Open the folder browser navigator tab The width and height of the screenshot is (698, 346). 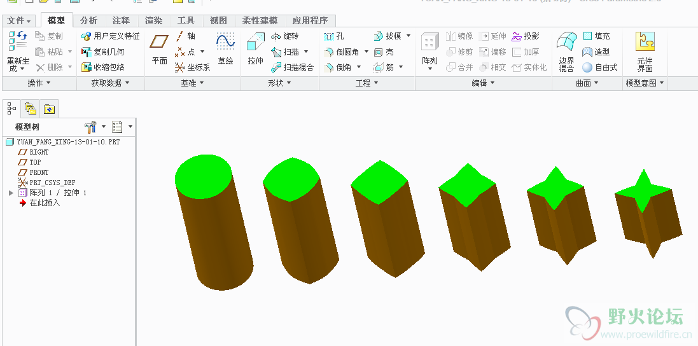point(31,109)
